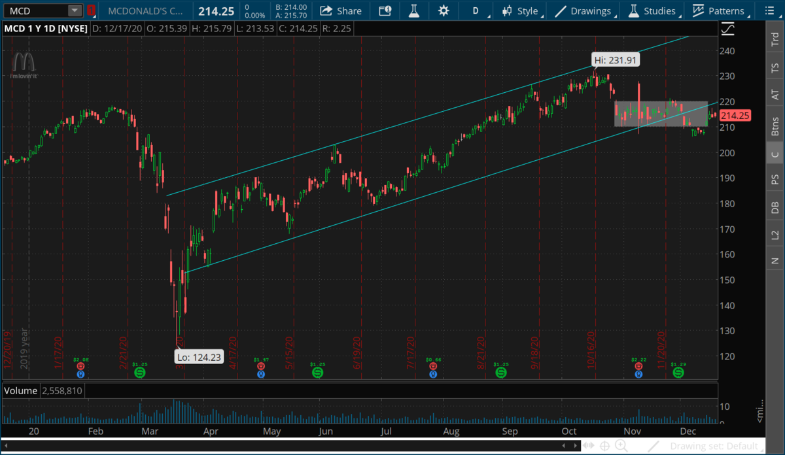Click the blue lightbulb icon under $2.08

pyautogui.click(x=80, y=375)
